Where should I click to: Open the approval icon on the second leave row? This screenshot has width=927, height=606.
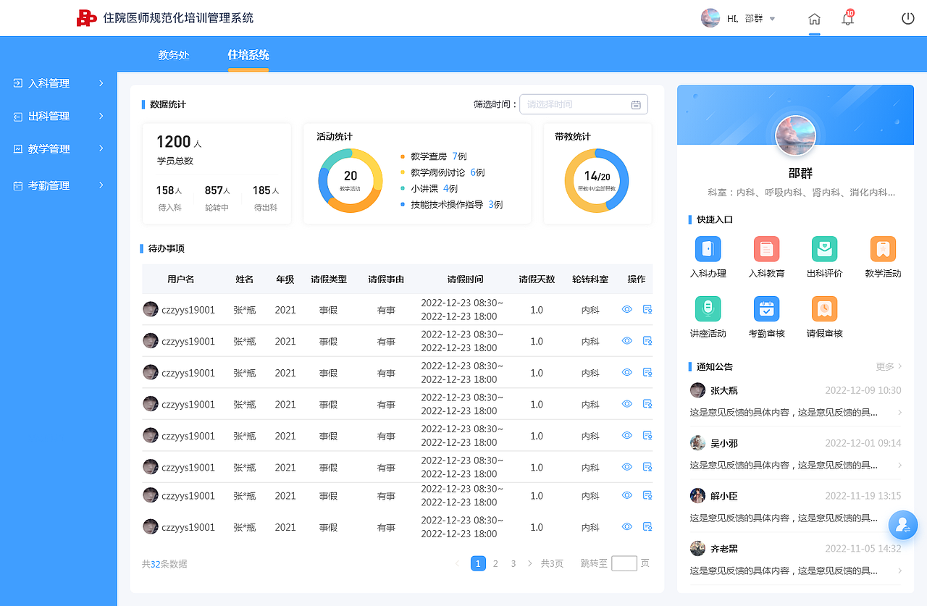point(647,340)
